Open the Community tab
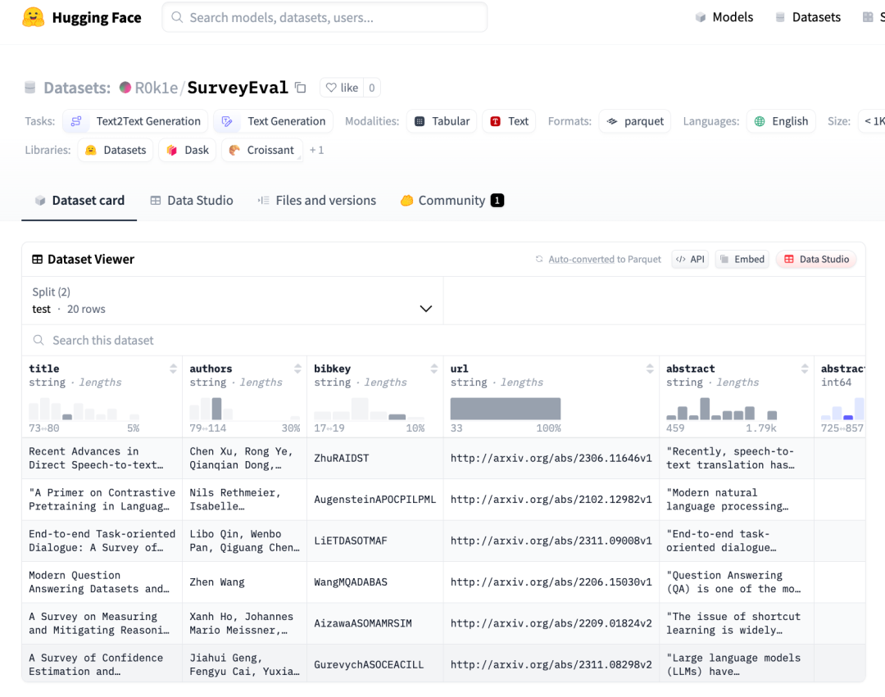The image size is (885, 697). (451, 201)
